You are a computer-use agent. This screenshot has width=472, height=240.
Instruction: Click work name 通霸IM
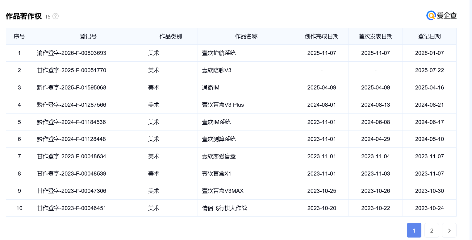click(x=211, y=88)
